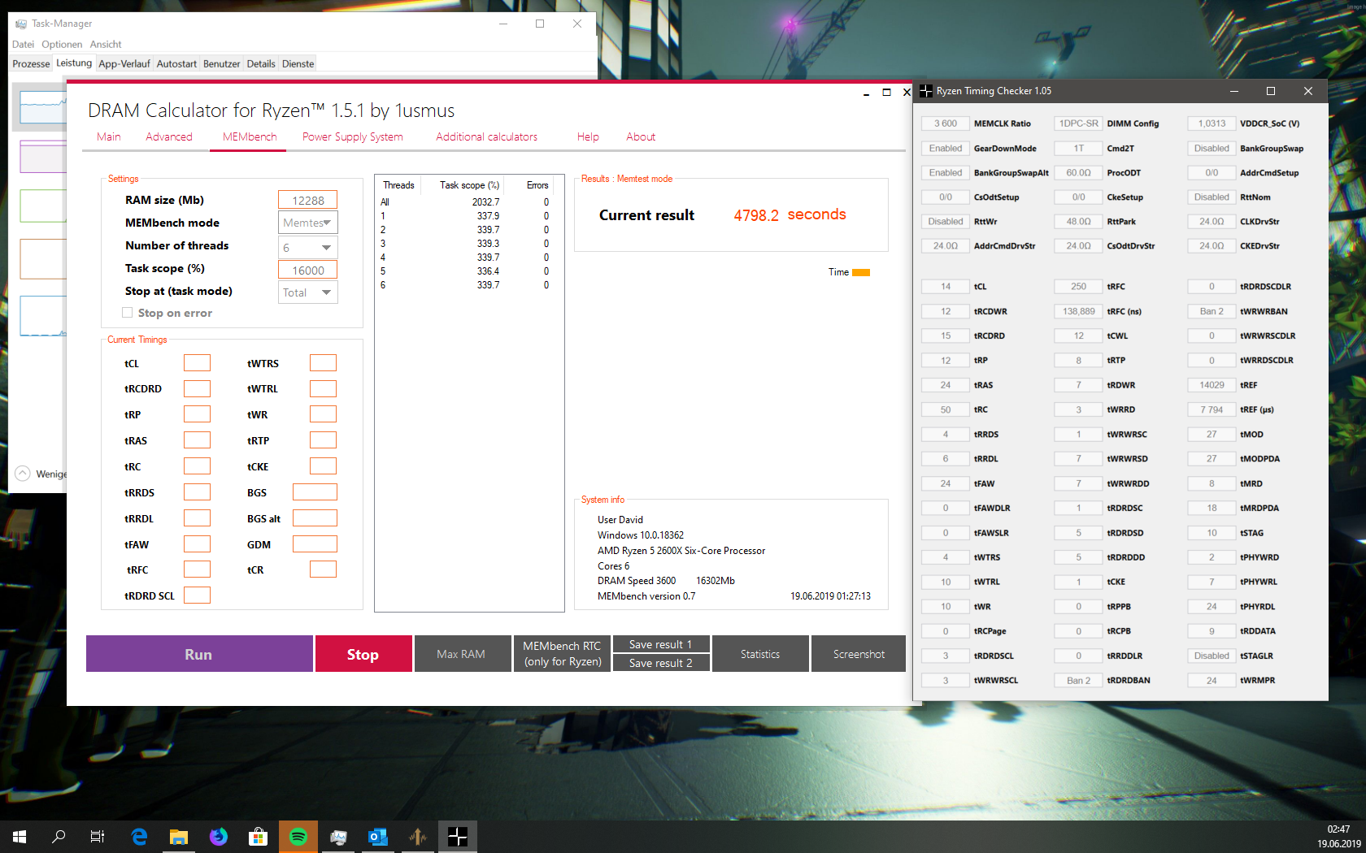The height and width of the screenshot is (853, 1366).
Task: Switch to Ryzen Timing Checker taskbar icon
Action: pyautogui.click(x=458, y=836)
